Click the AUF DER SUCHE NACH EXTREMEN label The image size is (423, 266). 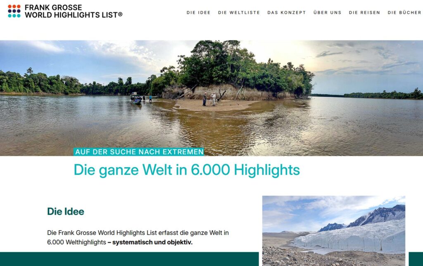(139, 152)
